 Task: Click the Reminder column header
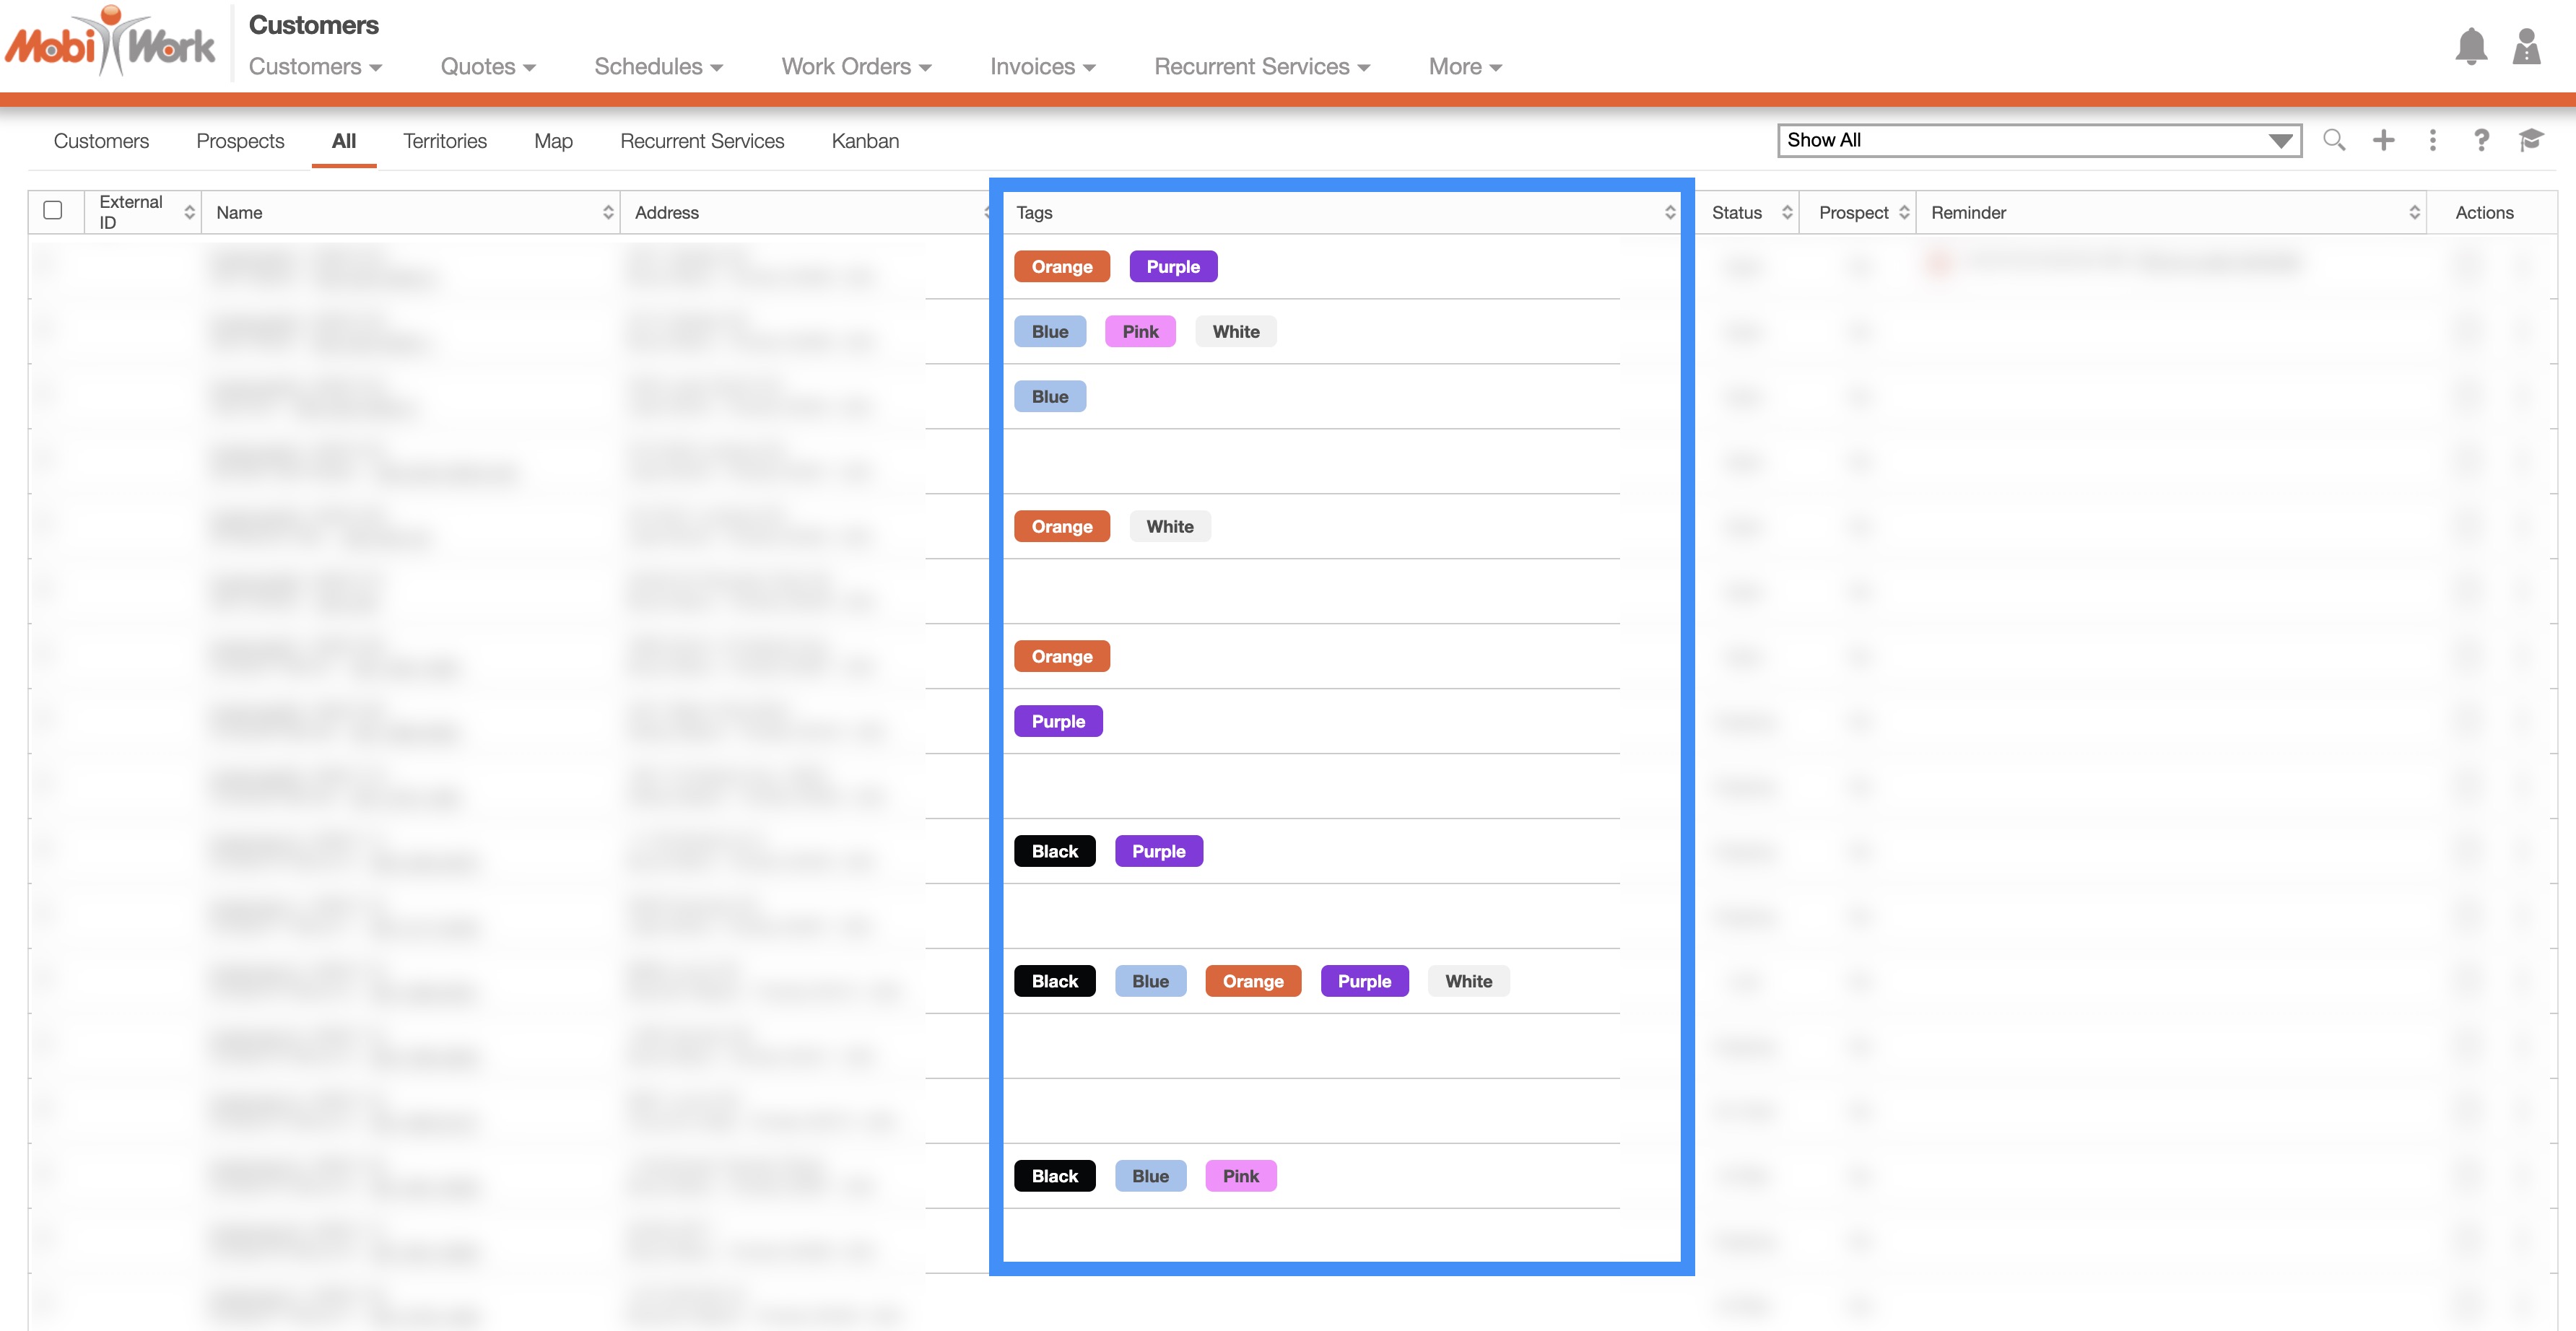click(x=1968, y=212)
